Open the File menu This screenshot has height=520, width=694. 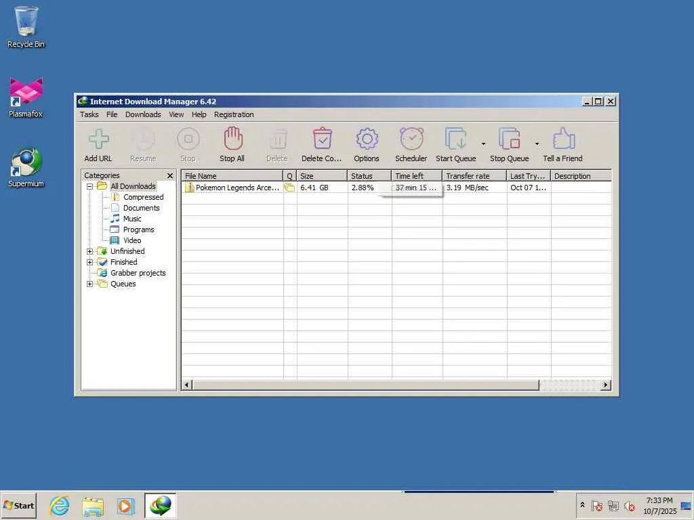click(112, 114)
